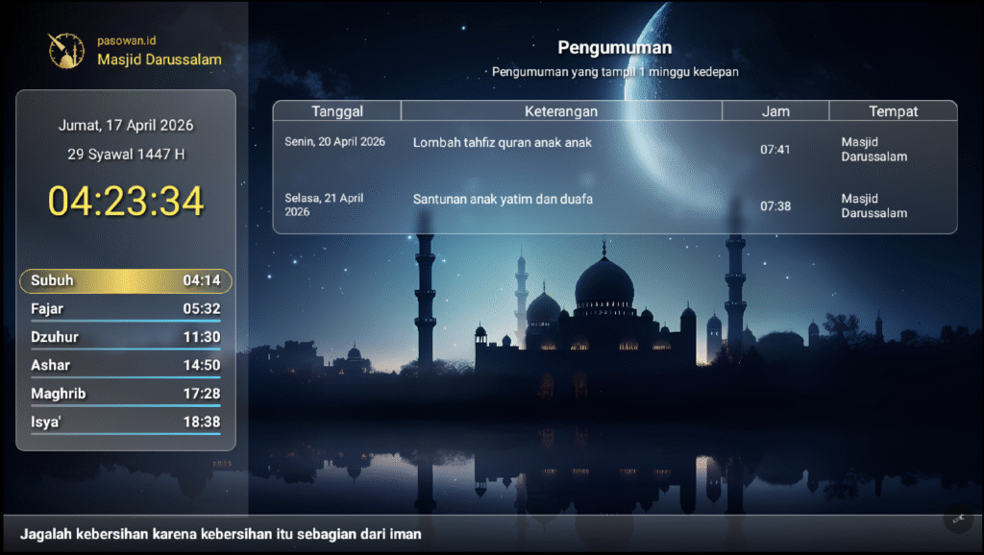Open the Jam column header
Screen dimensions: 984x555
pos(775,110)
